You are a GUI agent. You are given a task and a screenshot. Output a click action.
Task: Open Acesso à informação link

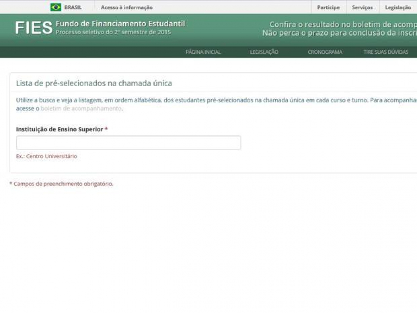pyautogui.click(x=126, y=7)
